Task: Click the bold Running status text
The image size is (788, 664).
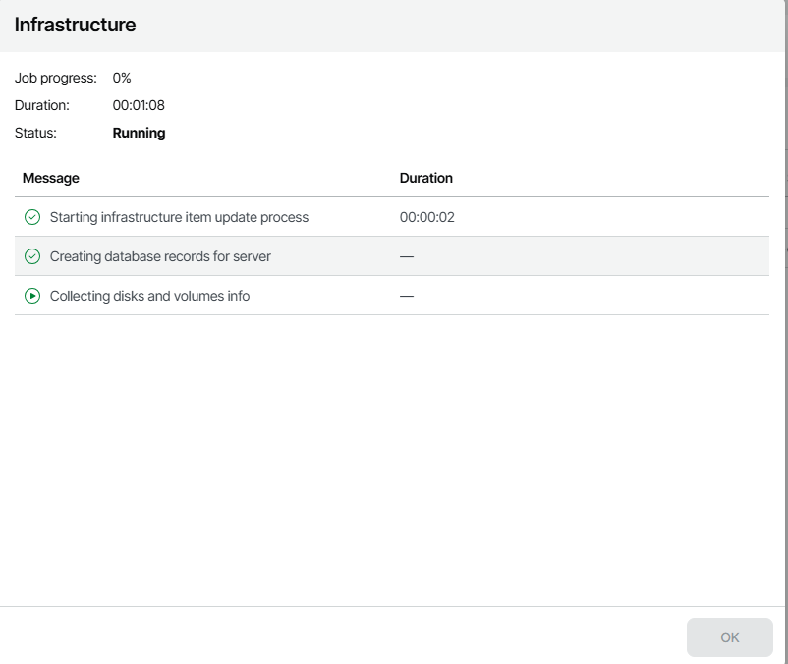Action: click(140, 133)
